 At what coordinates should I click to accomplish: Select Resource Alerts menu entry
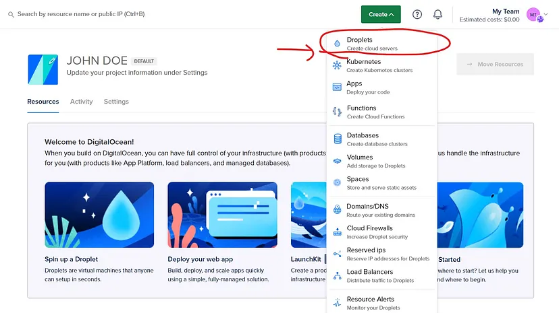[x=381, y=303]
